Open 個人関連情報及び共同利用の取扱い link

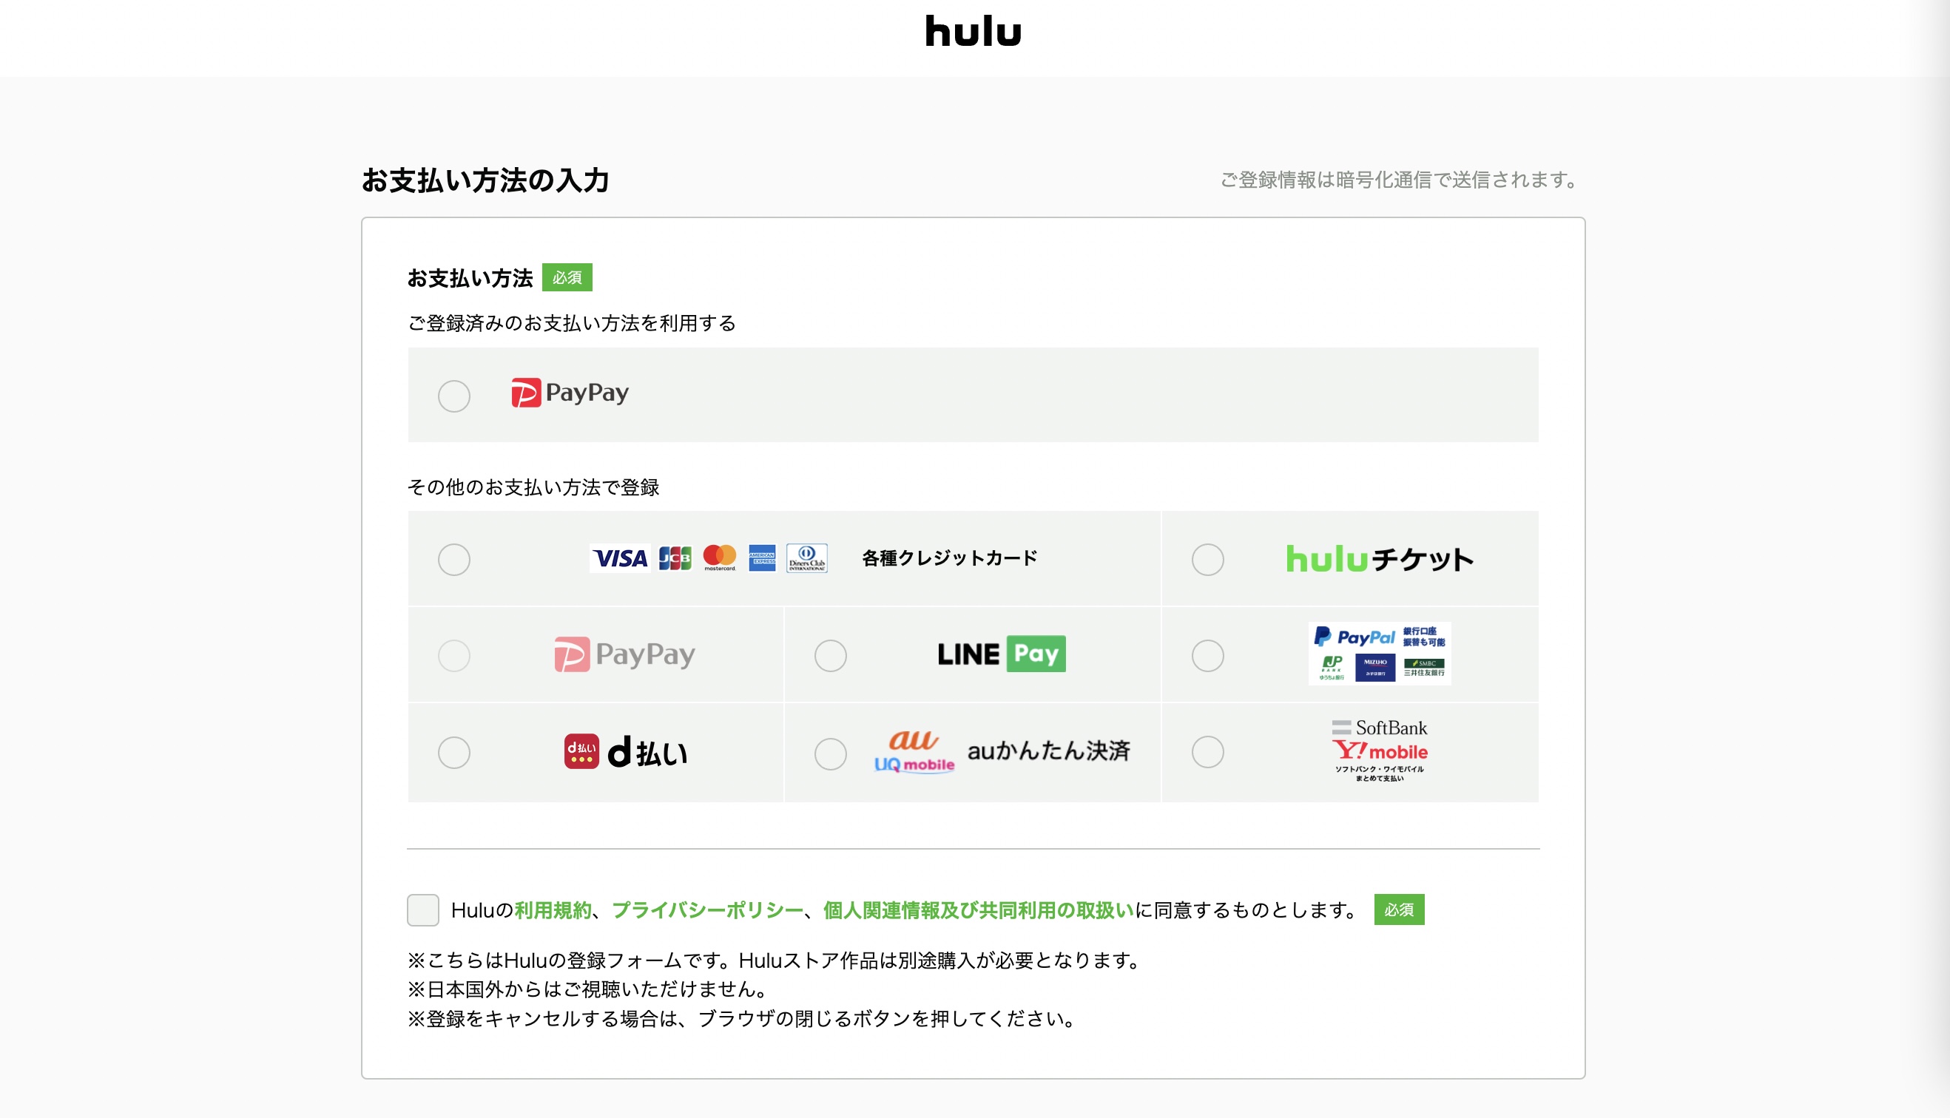tap(979, 911)
